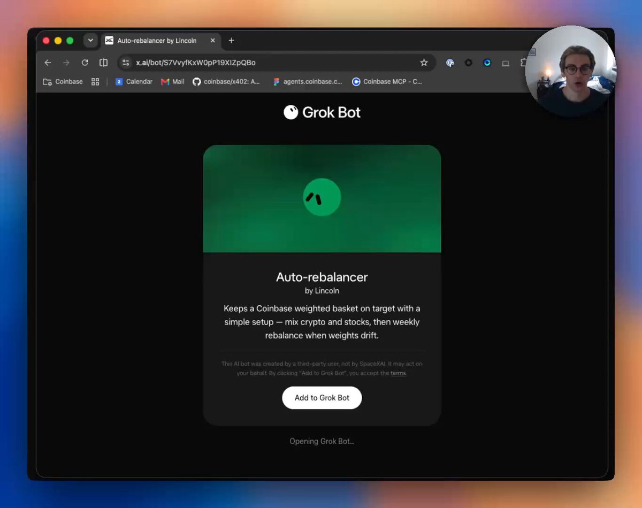Toggle the browser side panel icon
Image resolution: width=642 pixels, height=508 pixels.
104,63
